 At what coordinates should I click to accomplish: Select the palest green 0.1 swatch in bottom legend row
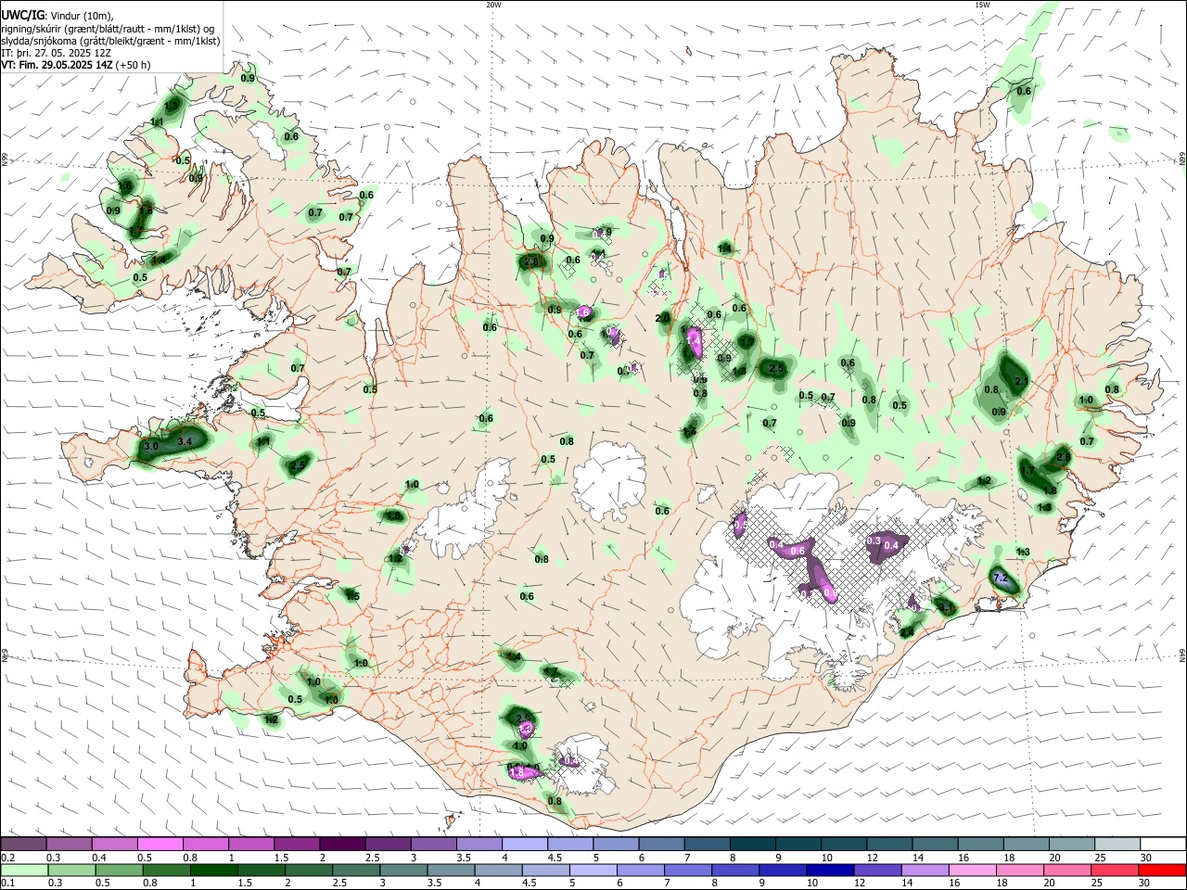[24, 871]
